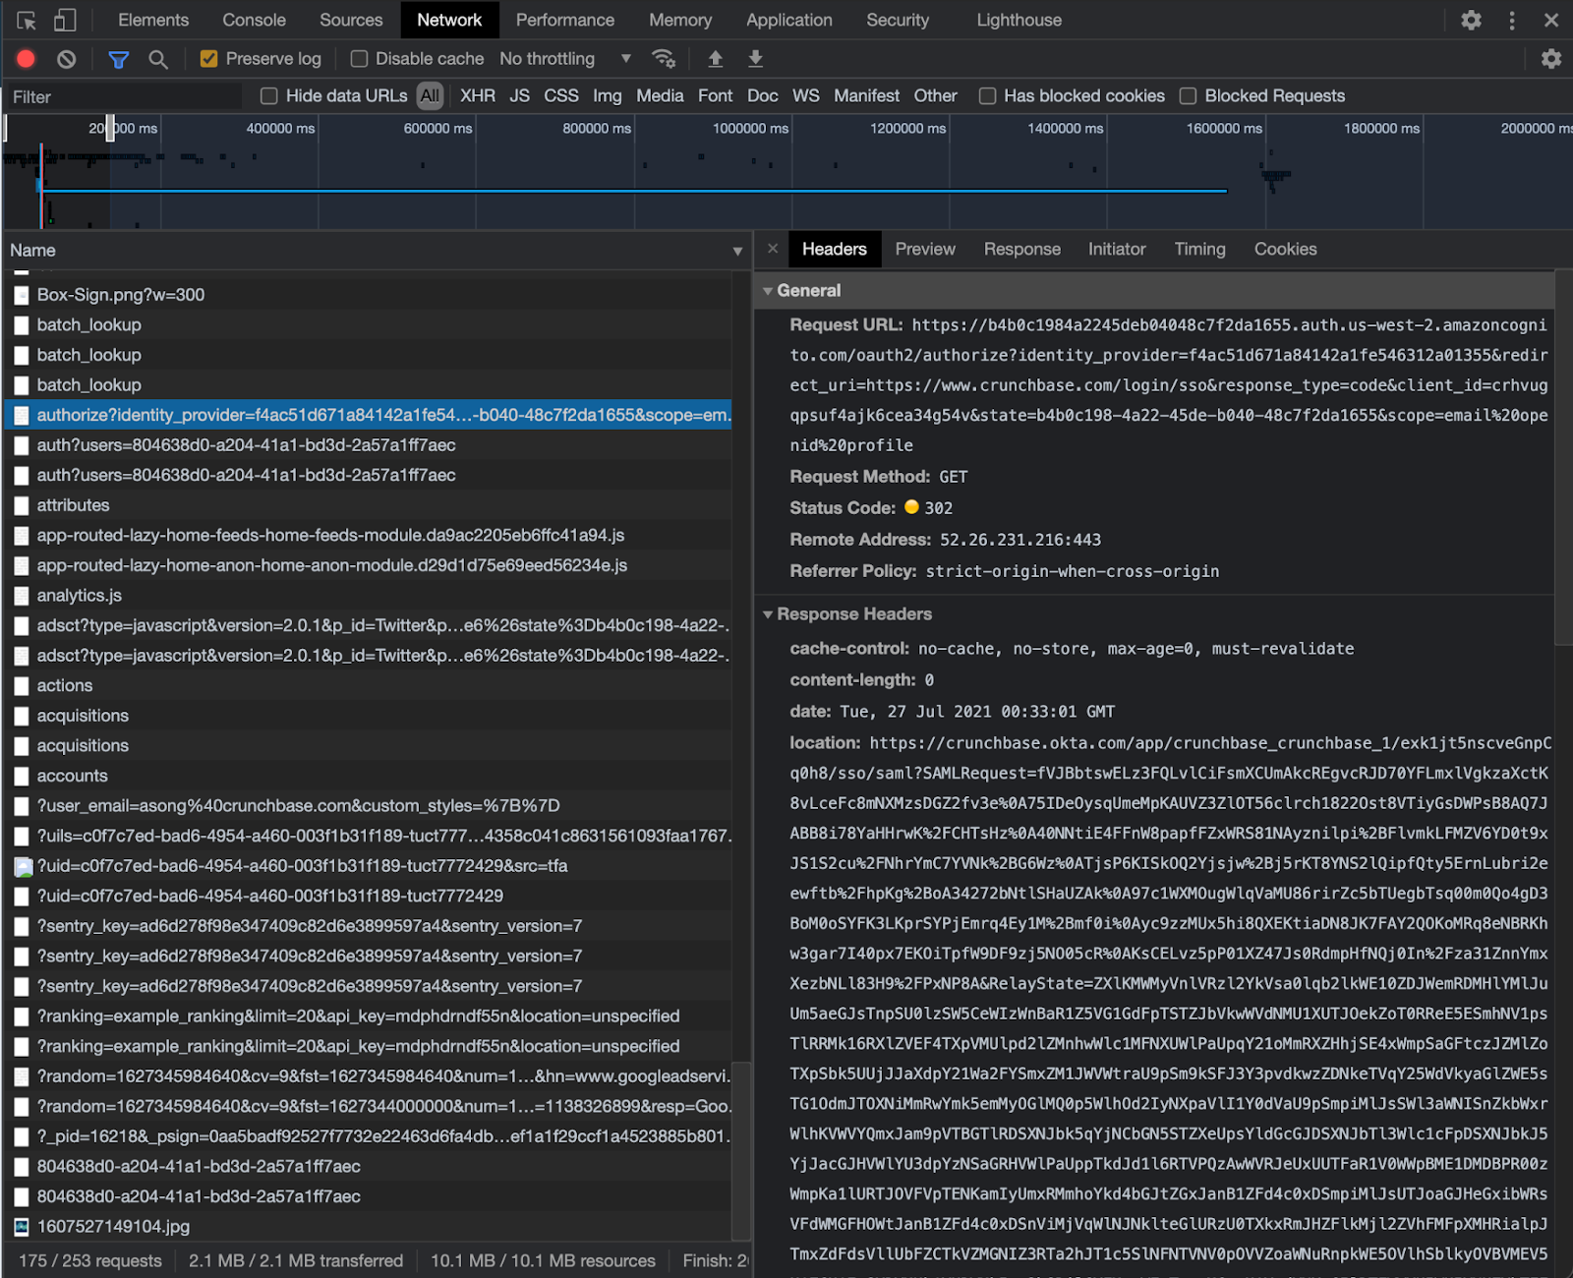Image resolution: width=1573 pixels, height=1278 pixels.
Task: Click file icon beside attributes request
Action: point(22,505)
